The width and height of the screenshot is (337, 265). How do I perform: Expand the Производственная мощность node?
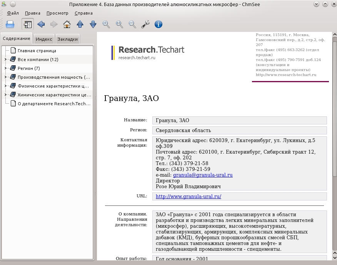tap(6, 77)
